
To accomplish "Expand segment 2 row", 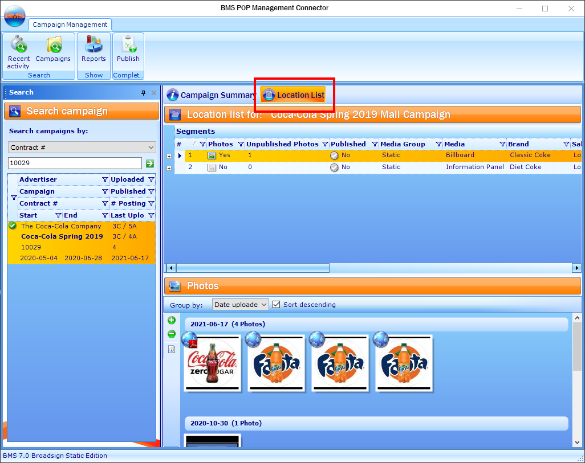I will (x=169, y=169).
